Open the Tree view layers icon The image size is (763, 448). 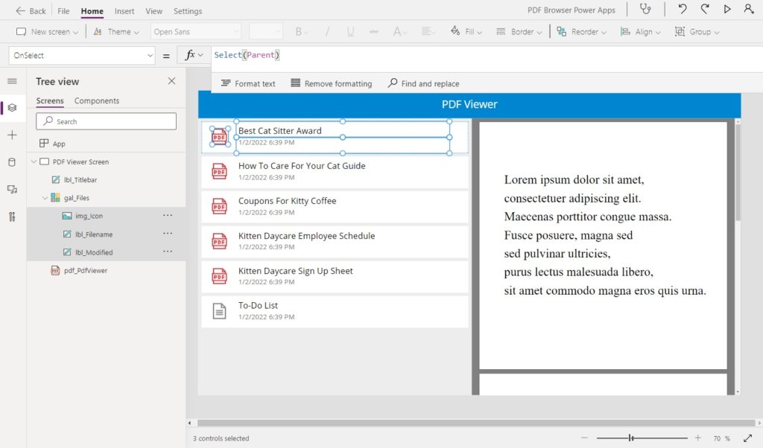[12, 107]
